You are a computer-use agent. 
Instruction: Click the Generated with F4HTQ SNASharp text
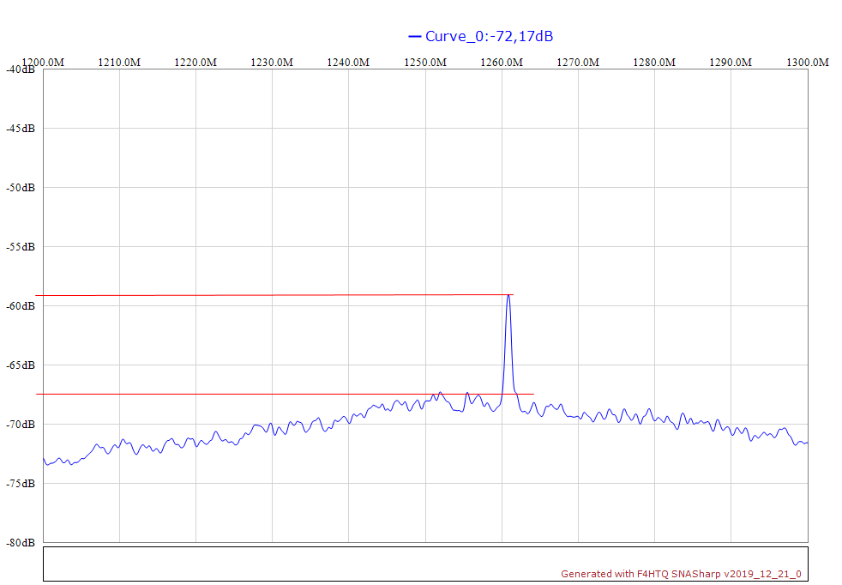tap(681, 574)
